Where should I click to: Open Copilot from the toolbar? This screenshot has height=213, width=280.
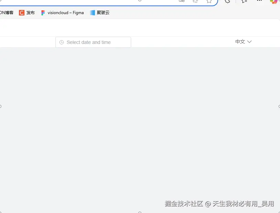click(273, 2)
